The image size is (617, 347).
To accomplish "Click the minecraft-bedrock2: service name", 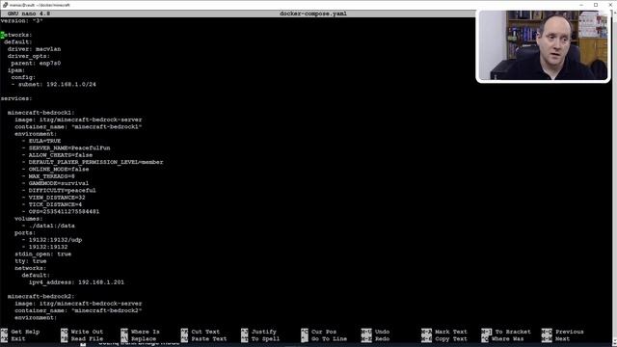I will click(40, 297).
